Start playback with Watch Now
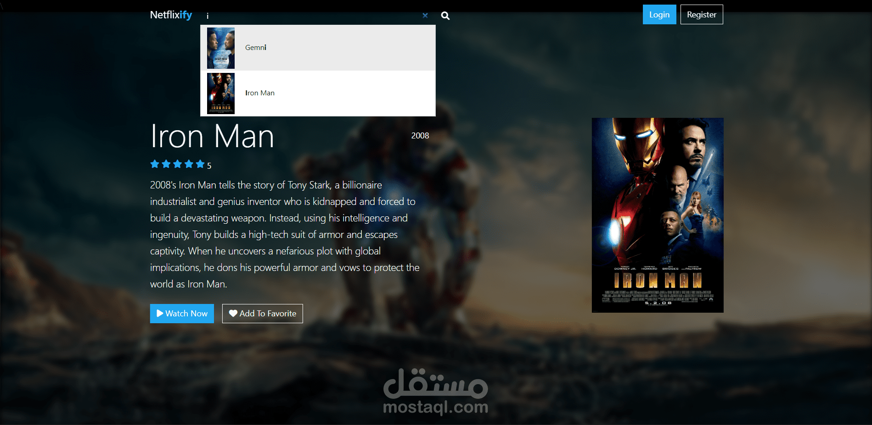Screen dimensions: 872x425 [x=182, y=314]
